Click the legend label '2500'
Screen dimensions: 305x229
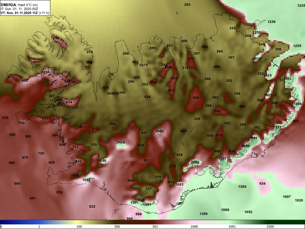tap(270, 227)
